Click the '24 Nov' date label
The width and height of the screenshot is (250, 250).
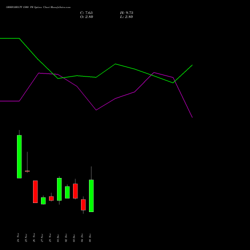point(18,237)
